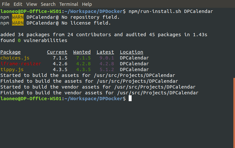Click the Wanted column header
The width and height of the screenshot is (235, 148).
tap(82, 52)
